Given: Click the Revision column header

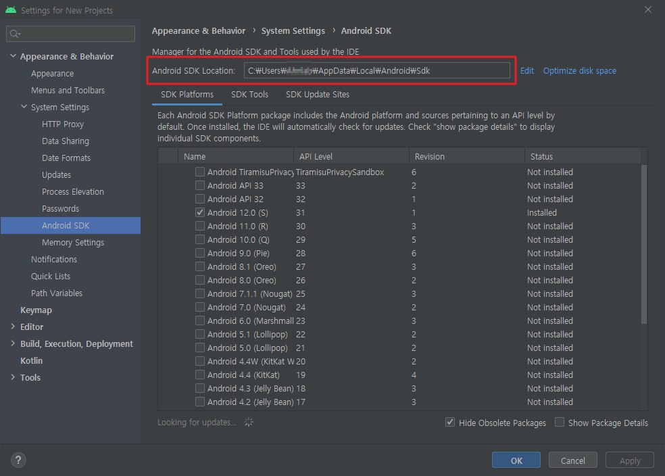Looking at the screenshot, I should (467, 156).
